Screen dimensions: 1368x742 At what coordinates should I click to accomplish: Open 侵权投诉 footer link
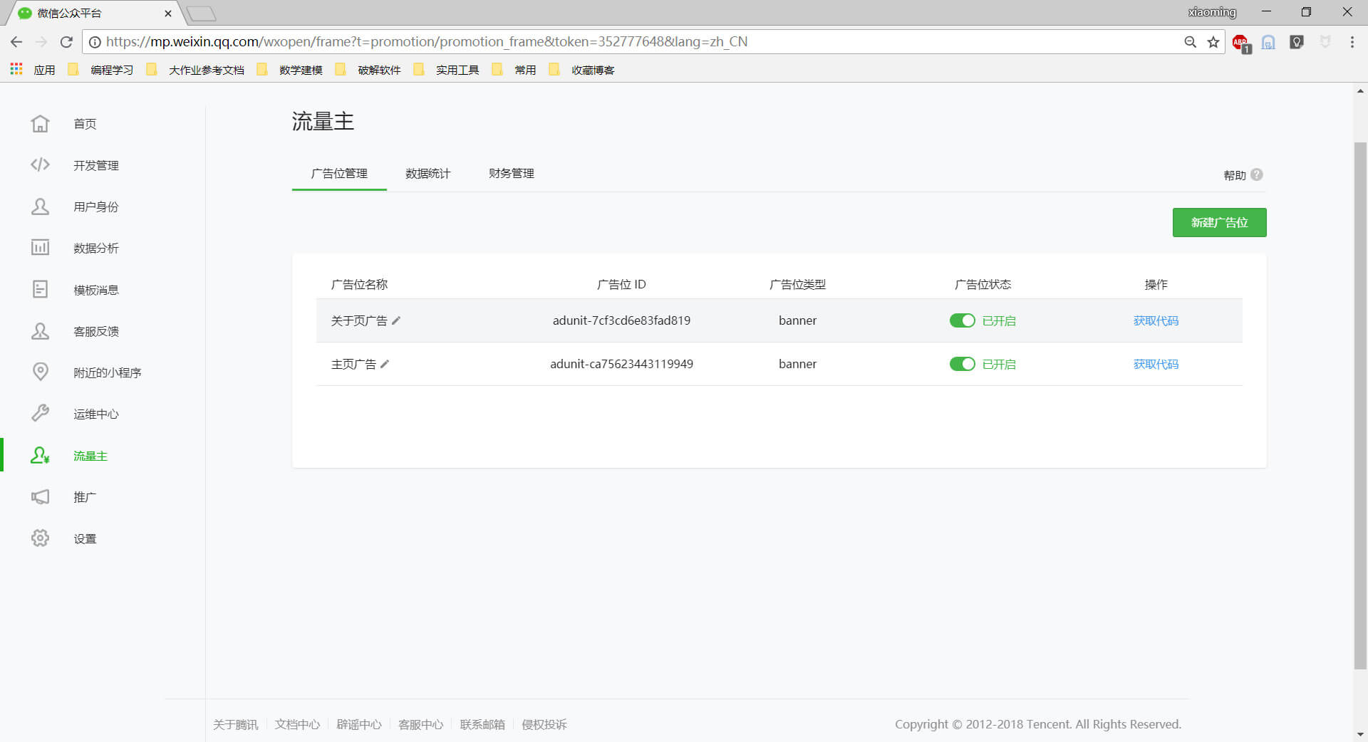(544, 724)
